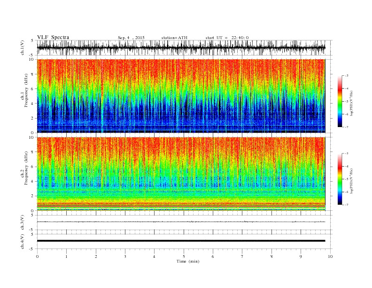Click the time-axis tick label "9"
Screen dimensions: 372x288
point(301,256)
